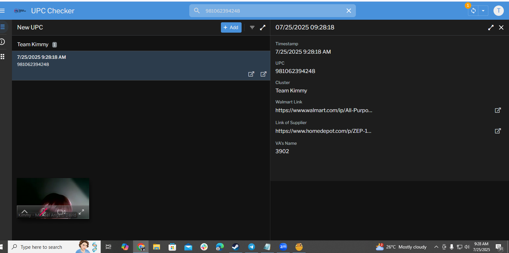Open Walmart link external icon in details
The width and height of the screenshot is (509, 253).
(x=498, y=110)
